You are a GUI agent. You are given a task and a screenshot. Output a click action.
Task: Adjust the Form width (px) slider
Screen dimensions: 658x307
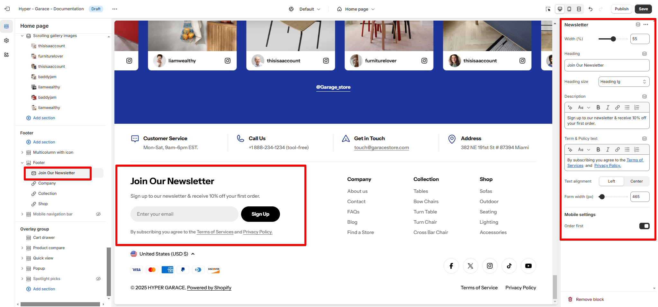613,197
